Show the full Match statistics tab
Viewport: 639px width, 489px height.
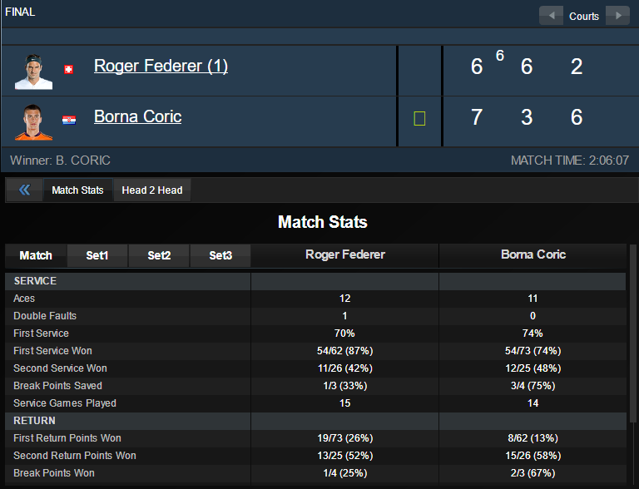click(36, 255)
